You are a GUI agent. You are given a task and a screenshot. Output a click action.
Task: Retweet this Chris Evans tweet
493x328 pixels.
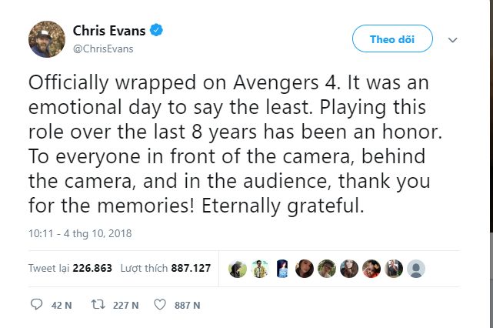pyautogui.click(x=97, y=305)
